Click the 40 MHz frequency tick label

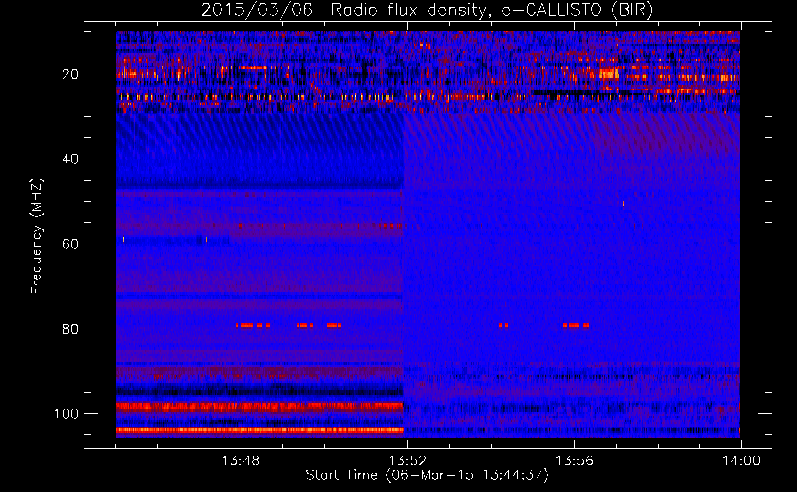[x=70, y=159]
